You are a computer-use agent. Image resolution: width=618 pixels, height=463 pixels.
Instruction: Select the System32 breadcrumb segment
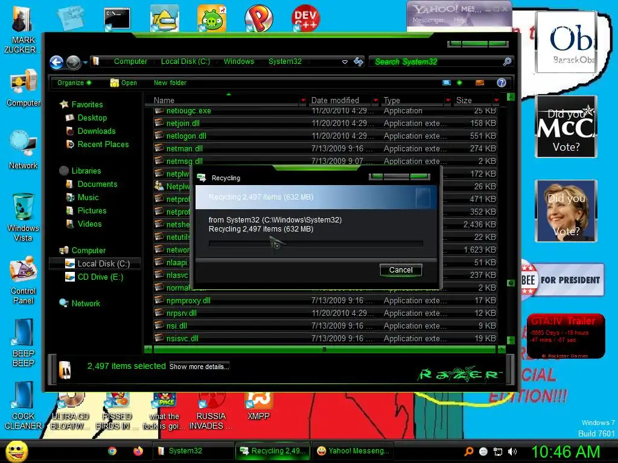[285, 61]
